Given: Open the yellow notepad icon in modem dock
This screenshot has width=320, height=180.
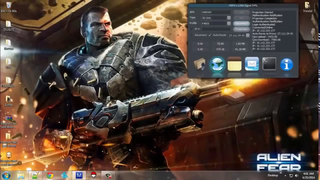Looking at the screenshot, I should (x=234, y=64).
